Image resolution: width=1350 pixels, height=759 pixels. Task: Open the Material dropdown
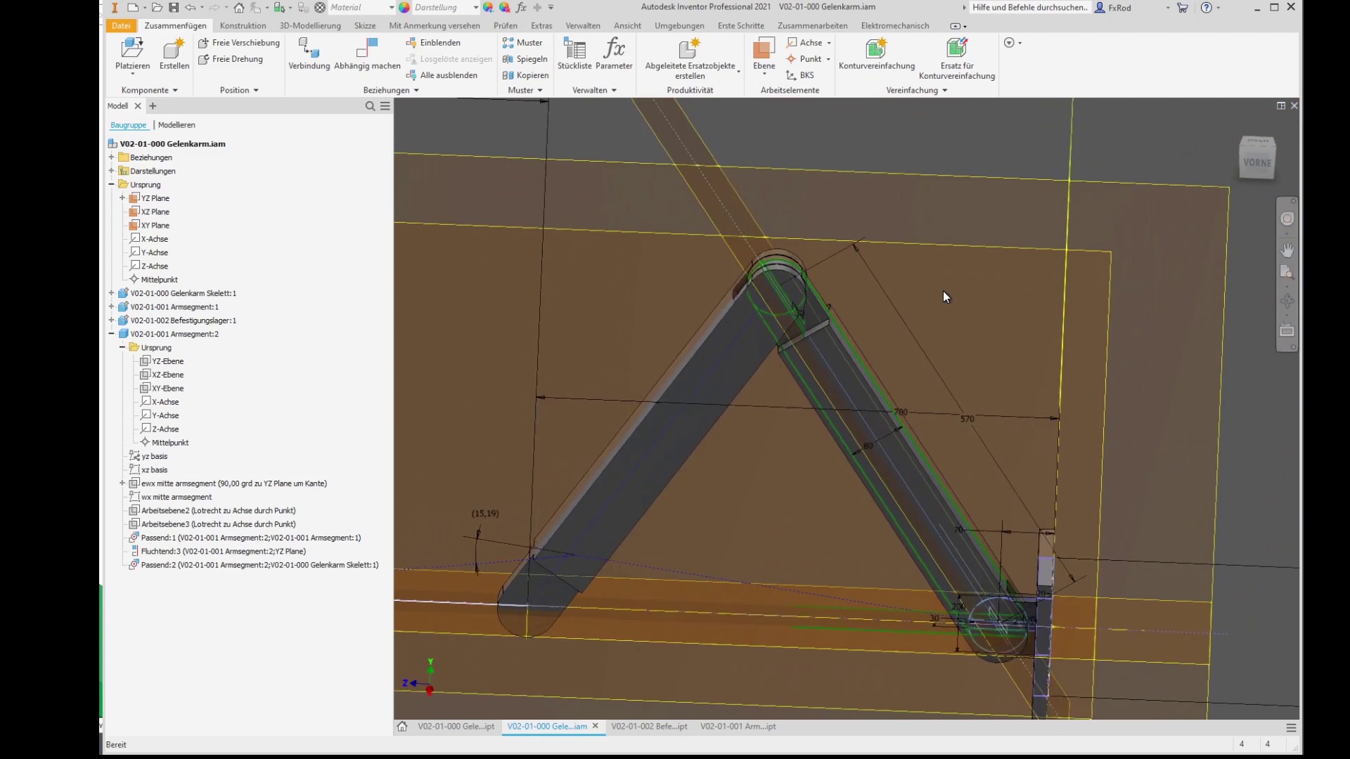[x=391, y=8]
